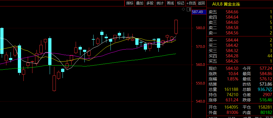Viewport: 273px width, 118px height.
Task: Click the 平仓 158281 value
Action: click(x=265, y=108)
